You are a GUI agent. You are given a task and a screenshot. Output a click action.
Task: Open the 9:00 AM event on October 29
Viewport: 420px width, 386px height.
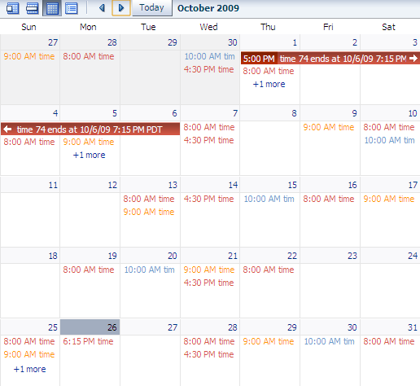(x=269, y=341)
